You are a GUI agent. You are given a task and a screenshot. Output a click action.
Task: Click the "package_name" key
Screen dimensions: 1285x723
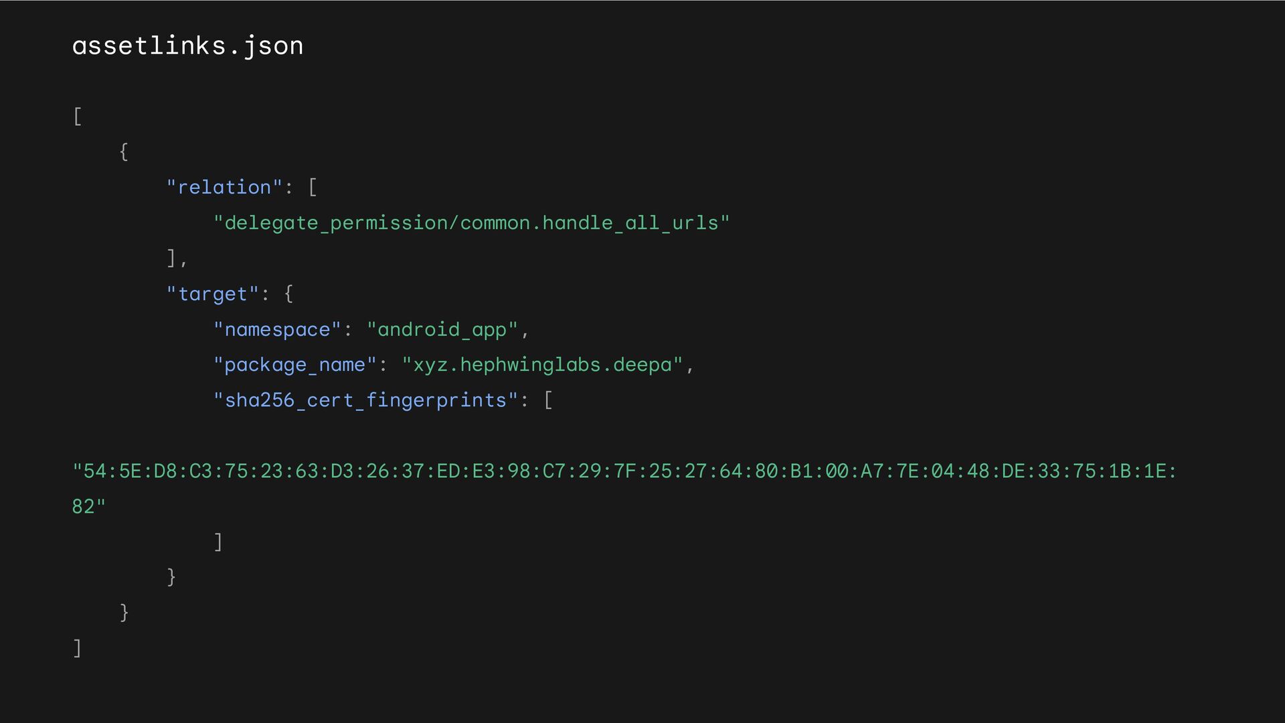294,365
